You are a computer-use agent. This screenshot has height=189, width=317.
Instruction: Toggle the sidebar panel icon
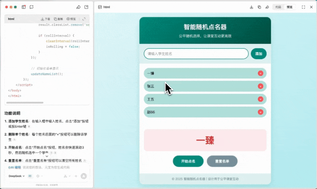pyautogui.click(x=24, y=7)
